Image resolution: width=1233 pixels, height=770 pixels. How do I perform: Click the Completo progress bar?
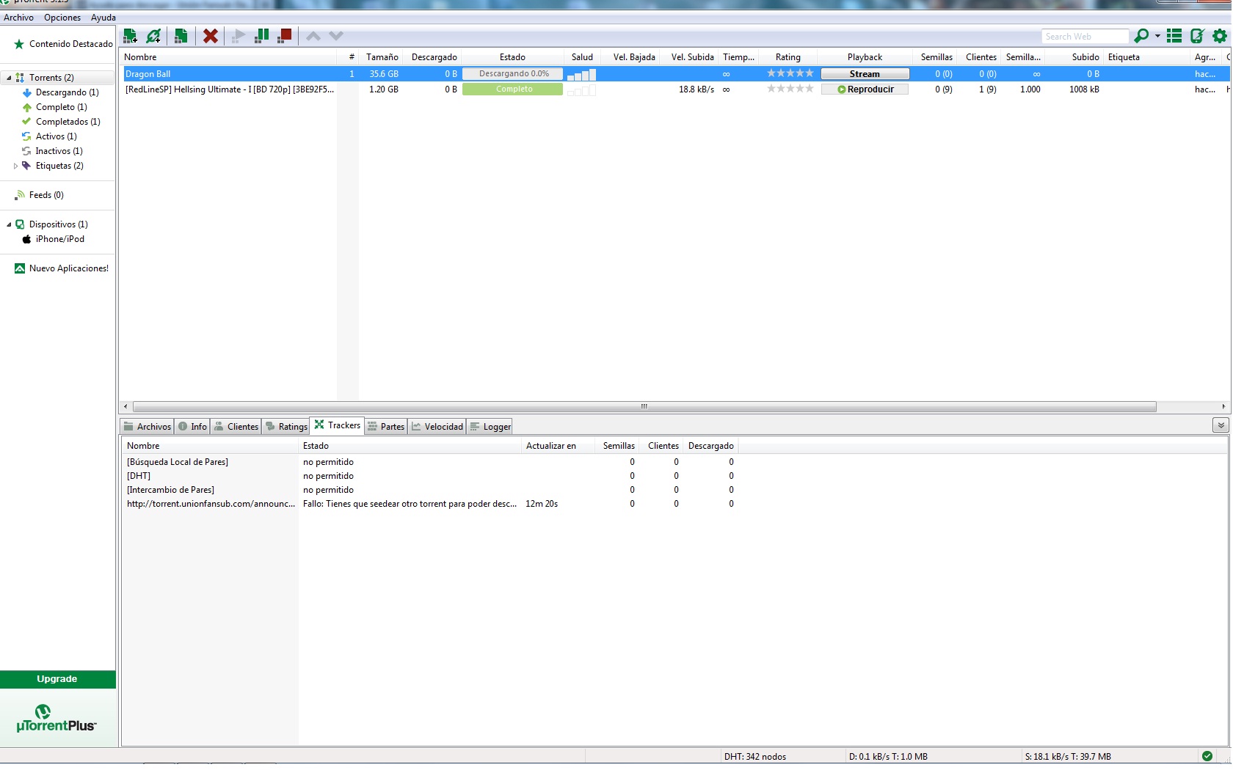513,89
